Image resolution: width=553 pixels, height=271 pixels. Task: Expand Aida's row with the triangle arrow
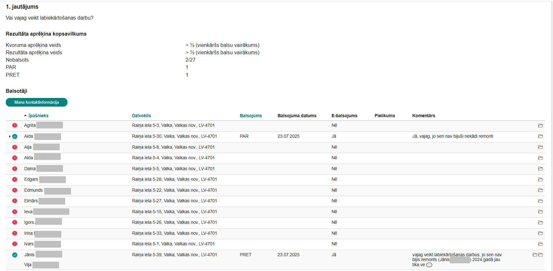pyautogui.click(x=10, y=136)
